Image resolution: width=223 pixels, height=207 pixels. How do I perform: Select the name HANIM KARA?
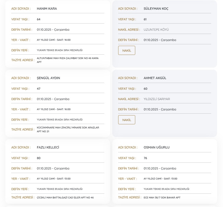[47, 9]
